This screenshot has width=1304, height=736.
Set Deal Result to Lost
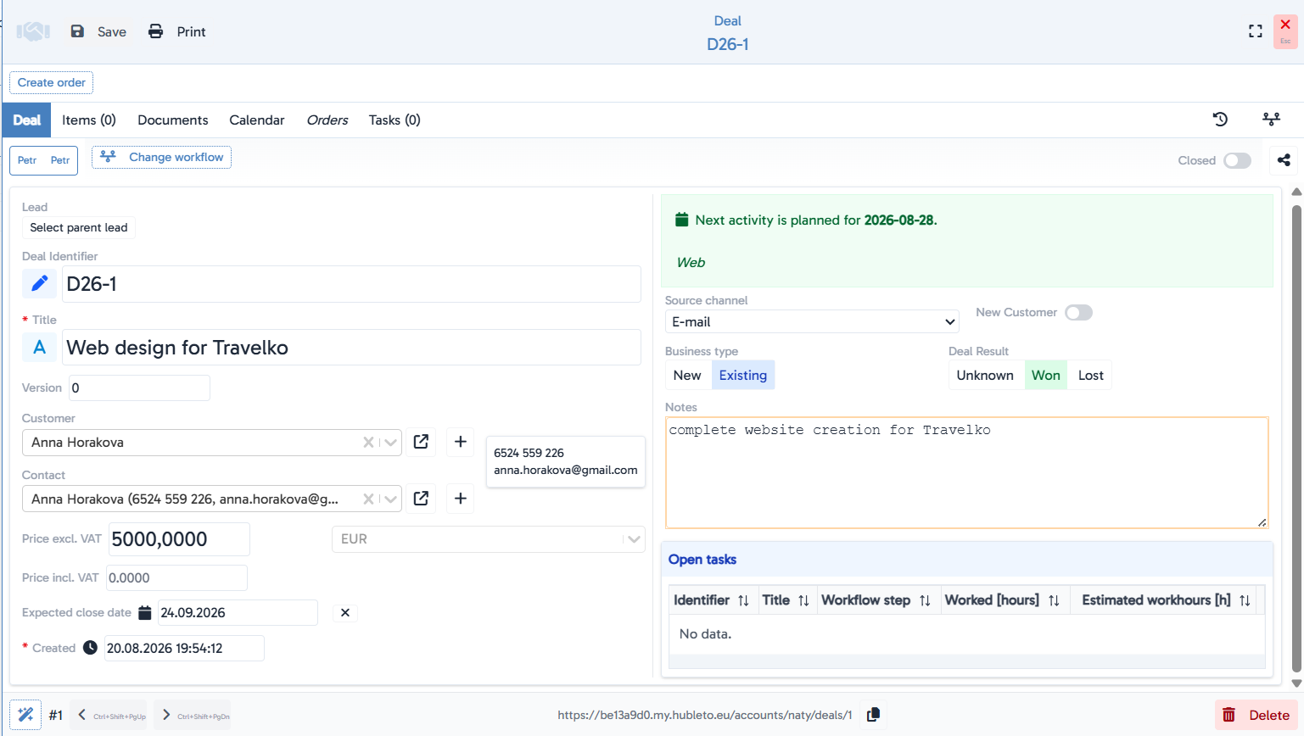pyautogui.click(x=1091, y=376)
